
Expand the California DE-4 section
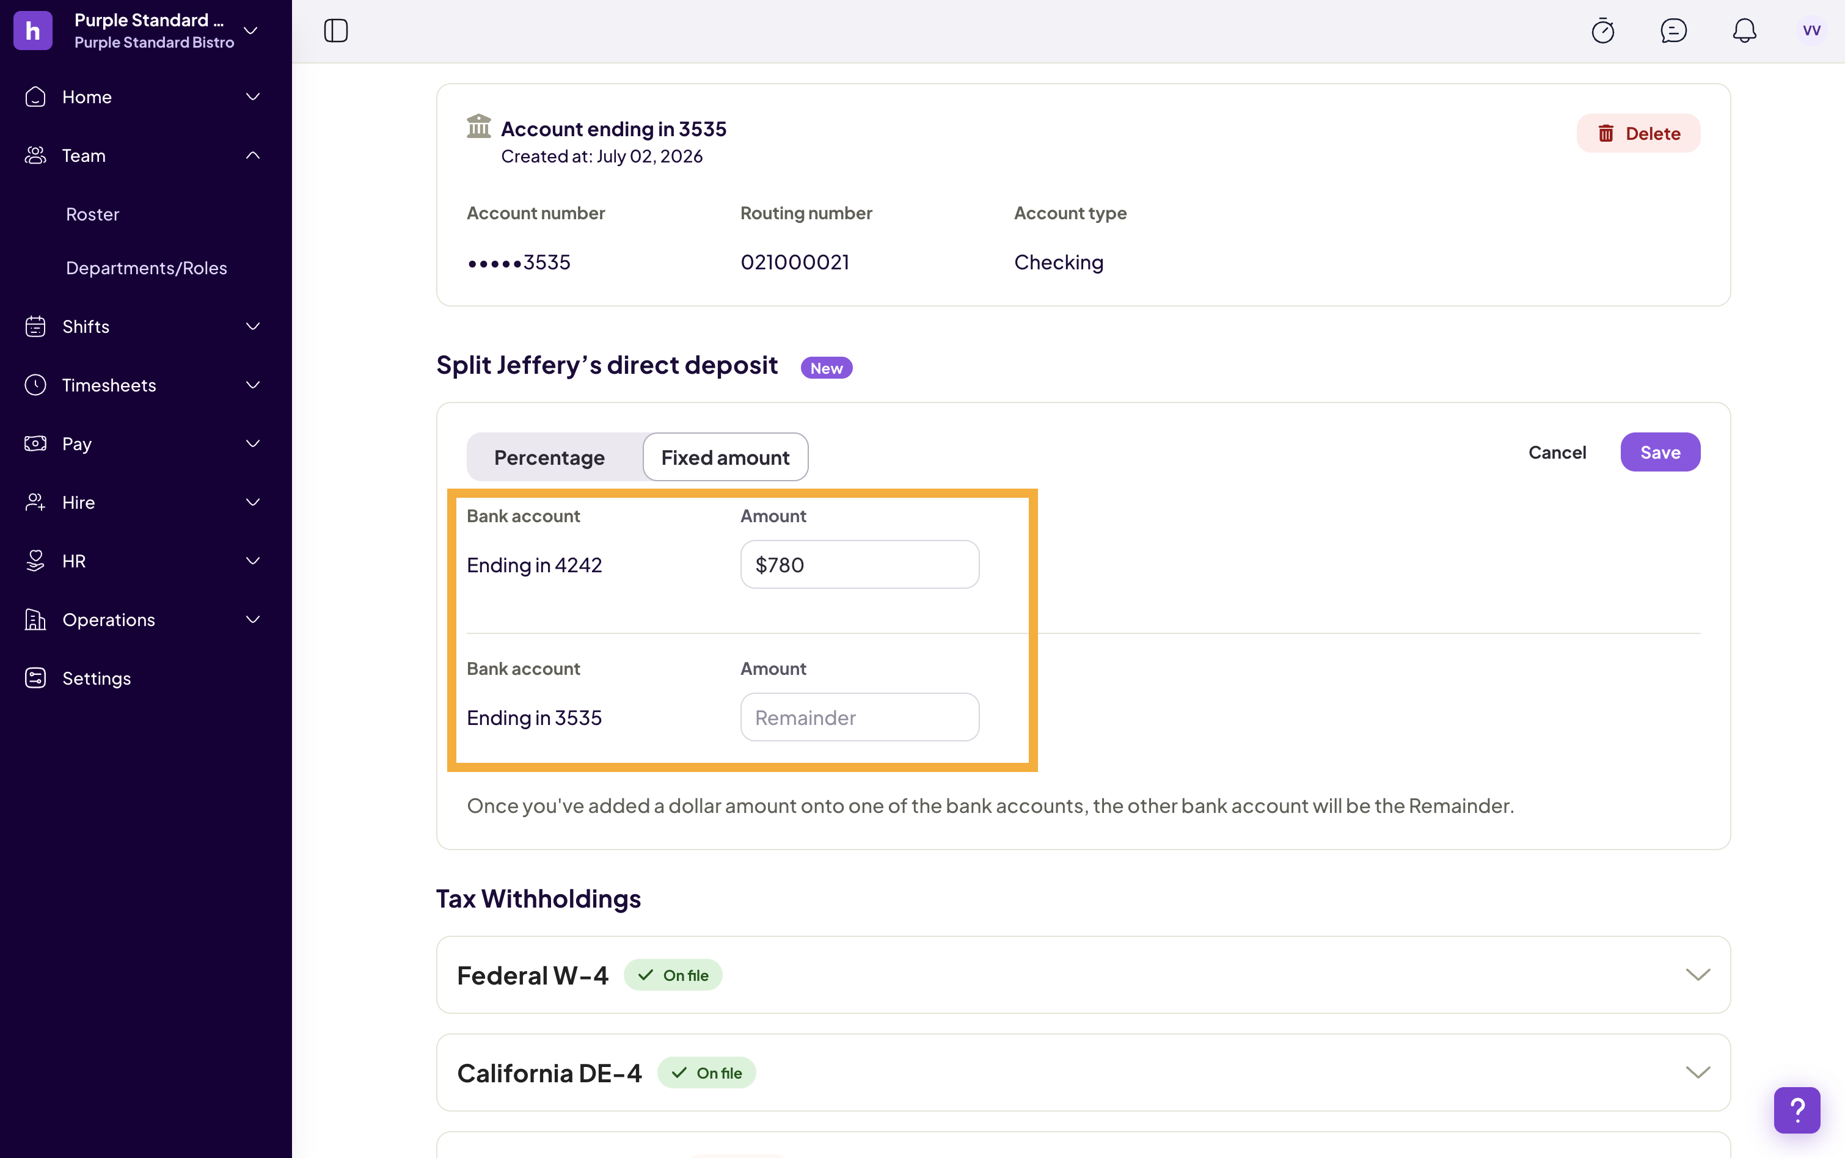1698,1072
